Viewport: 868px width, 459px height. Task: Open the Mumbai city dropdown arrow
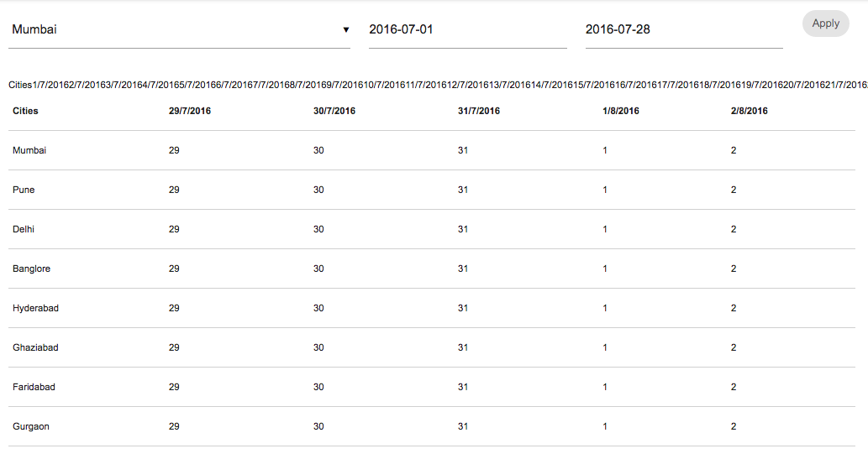[x=345, y=30]
